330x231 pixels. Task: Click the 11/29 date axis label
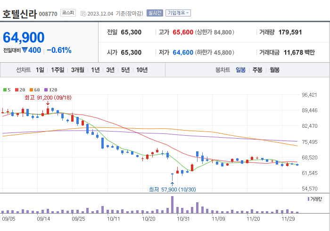pyautogui.click(x=288, y=219)
